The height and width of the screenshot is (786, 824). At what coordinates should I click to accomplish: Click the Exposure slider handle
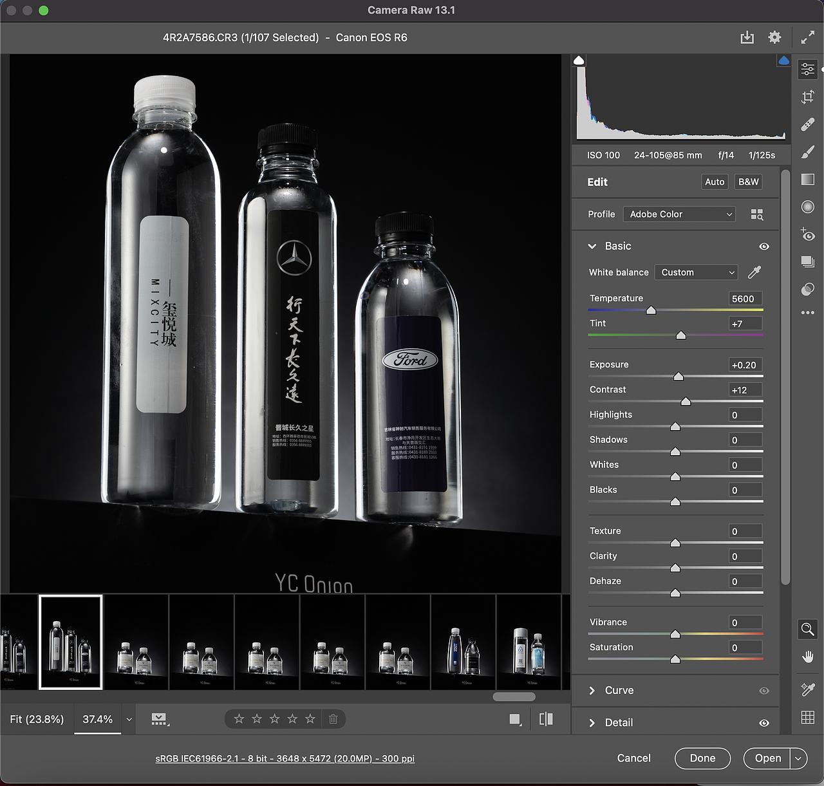tap(679, 377)
